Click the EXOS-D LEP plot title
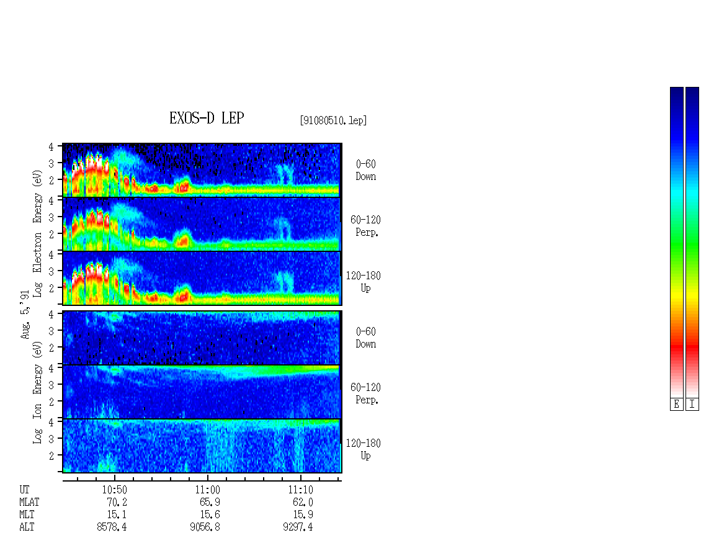701x543 pixels. [207, 118]
